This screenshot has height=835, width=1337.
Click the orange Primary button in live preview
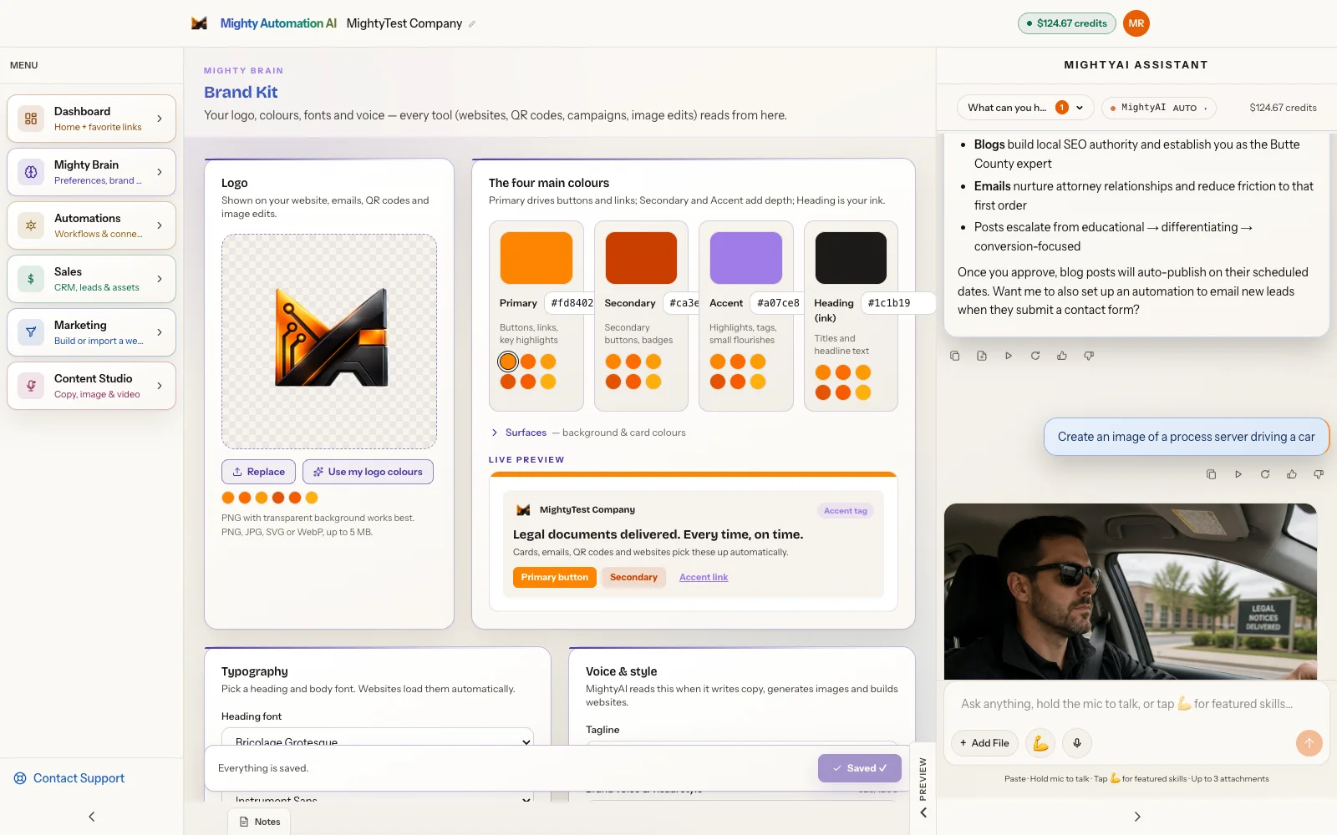pos(555,577)
